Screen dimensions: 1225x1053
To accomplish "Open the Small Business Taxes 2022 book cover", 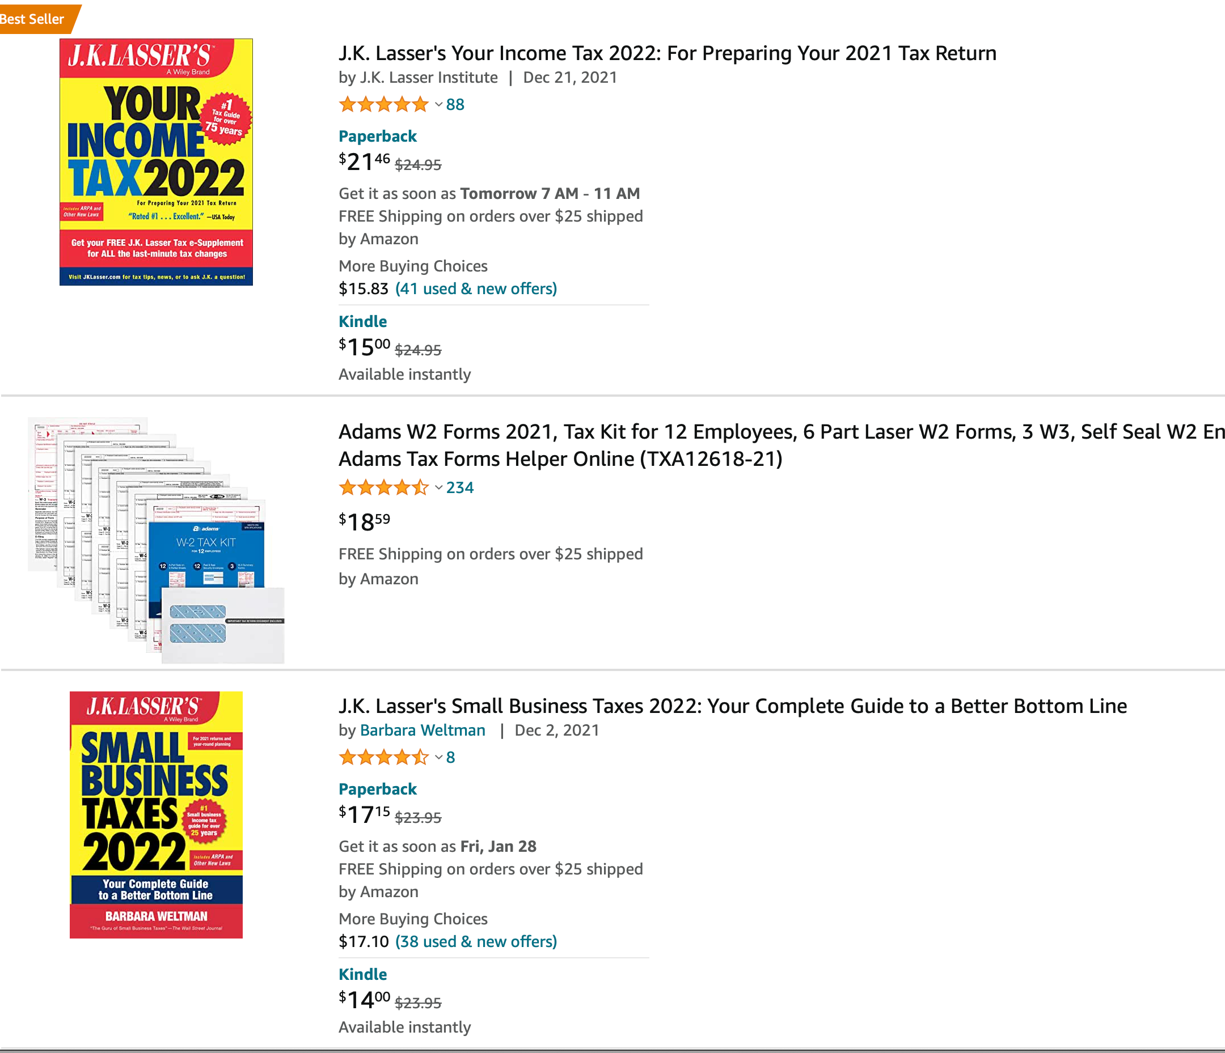I will tap(156, 814).
